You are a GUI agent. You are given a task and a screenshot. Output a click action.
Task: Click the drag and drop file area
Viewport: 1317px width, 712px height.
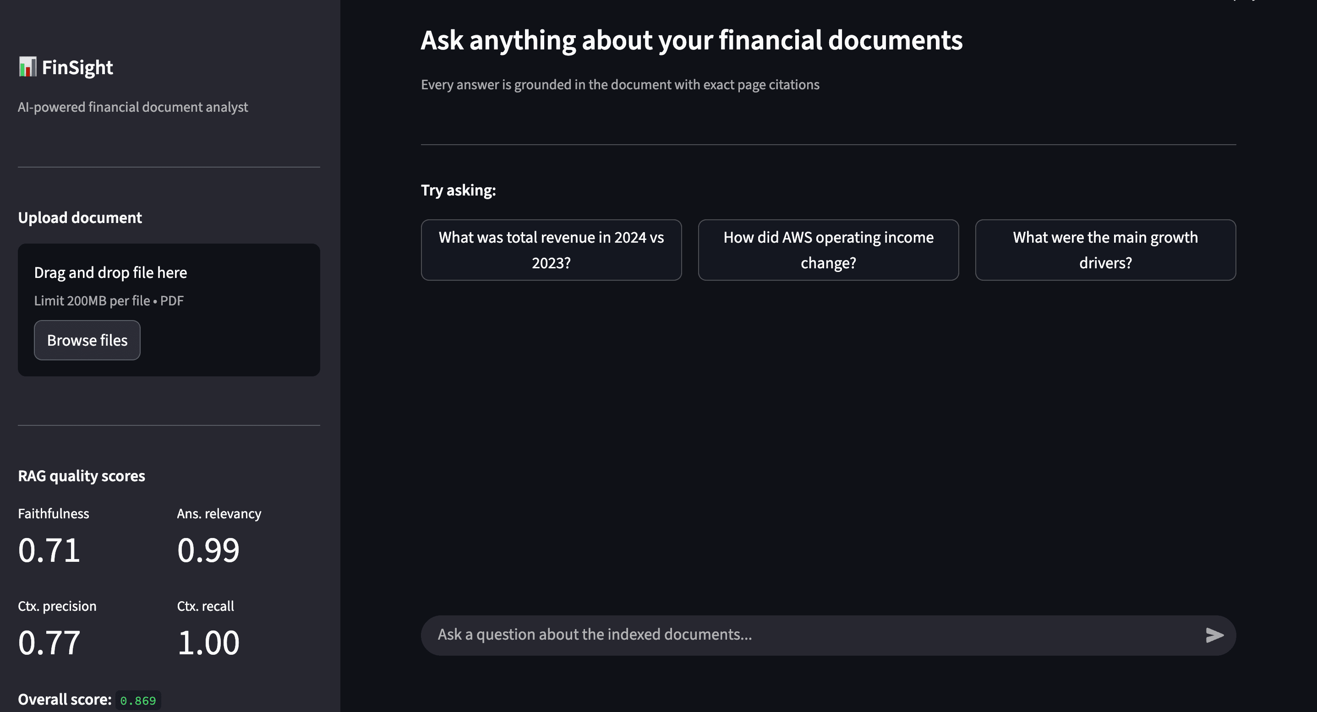[x=169, y=310]
